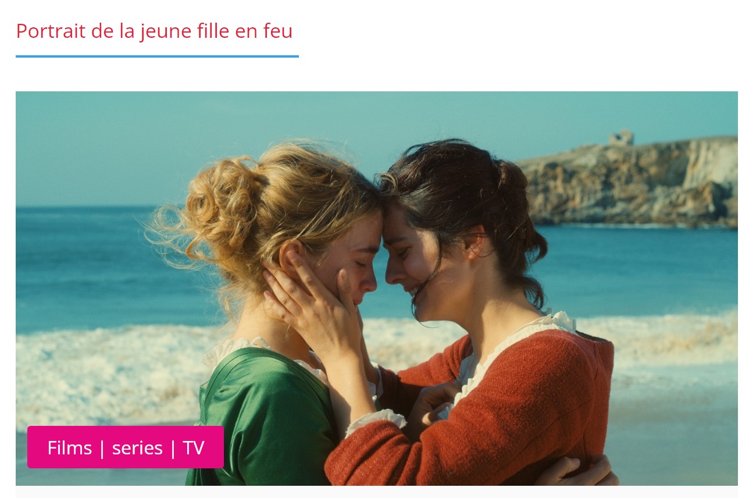
Task: Click the dark-haired woman's smiling face
Action: tap(416, 262)
